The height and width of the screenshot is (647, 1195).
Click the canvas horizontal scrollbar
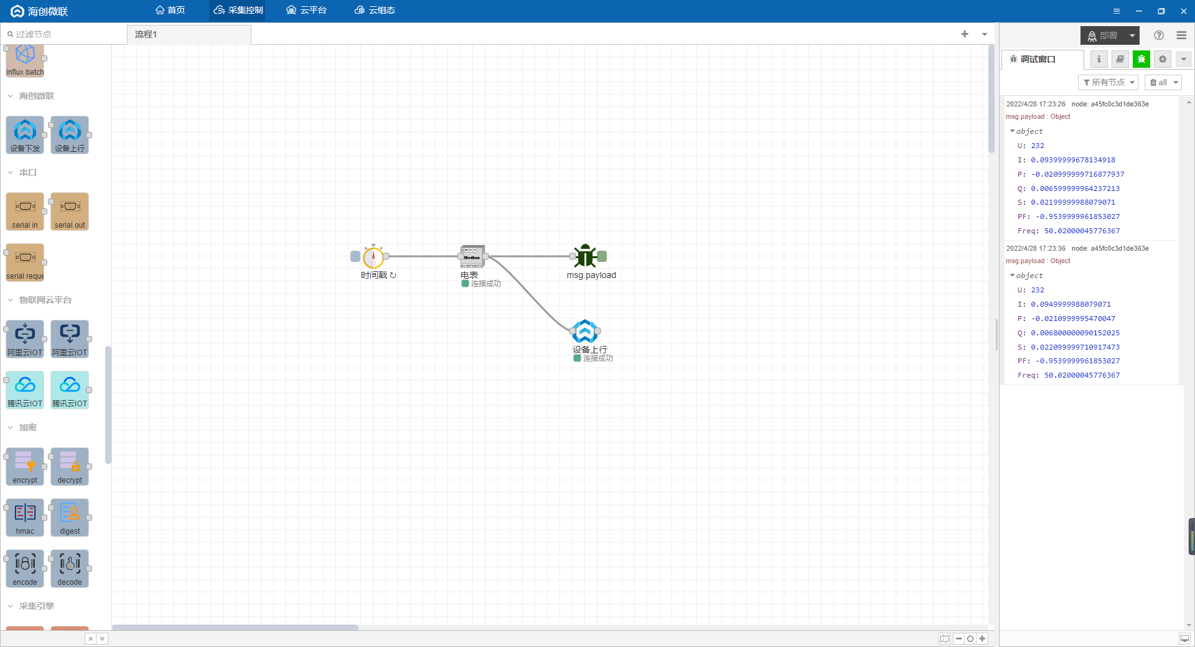tap(235, 627)
